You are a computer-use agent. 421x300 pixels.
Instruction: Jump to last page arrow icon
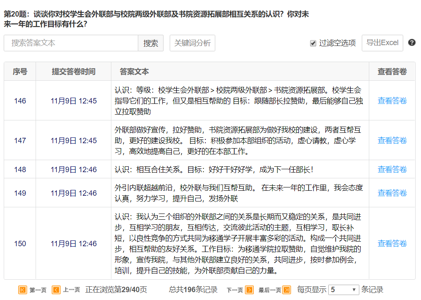pos(286,290)
